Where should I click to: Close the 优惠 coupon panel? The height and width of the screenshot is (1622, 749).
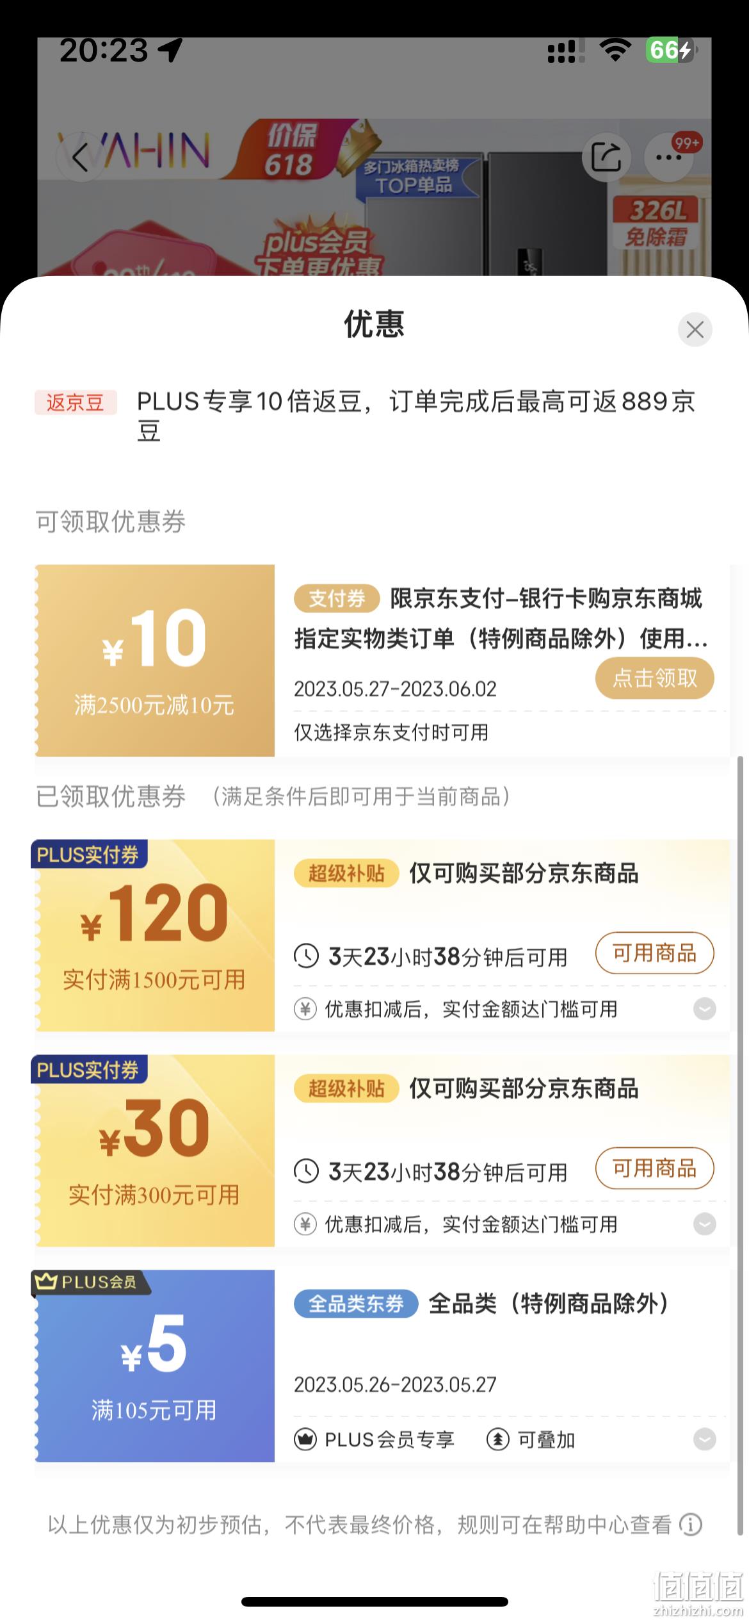point(695,330)
